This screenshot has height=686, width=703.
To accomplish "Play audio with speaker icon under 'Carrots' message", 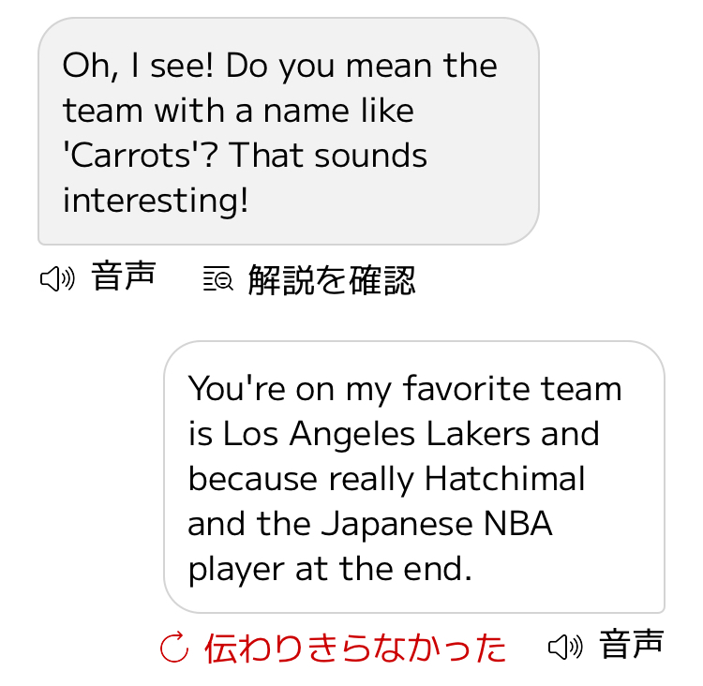I will (x=57, y=278).
